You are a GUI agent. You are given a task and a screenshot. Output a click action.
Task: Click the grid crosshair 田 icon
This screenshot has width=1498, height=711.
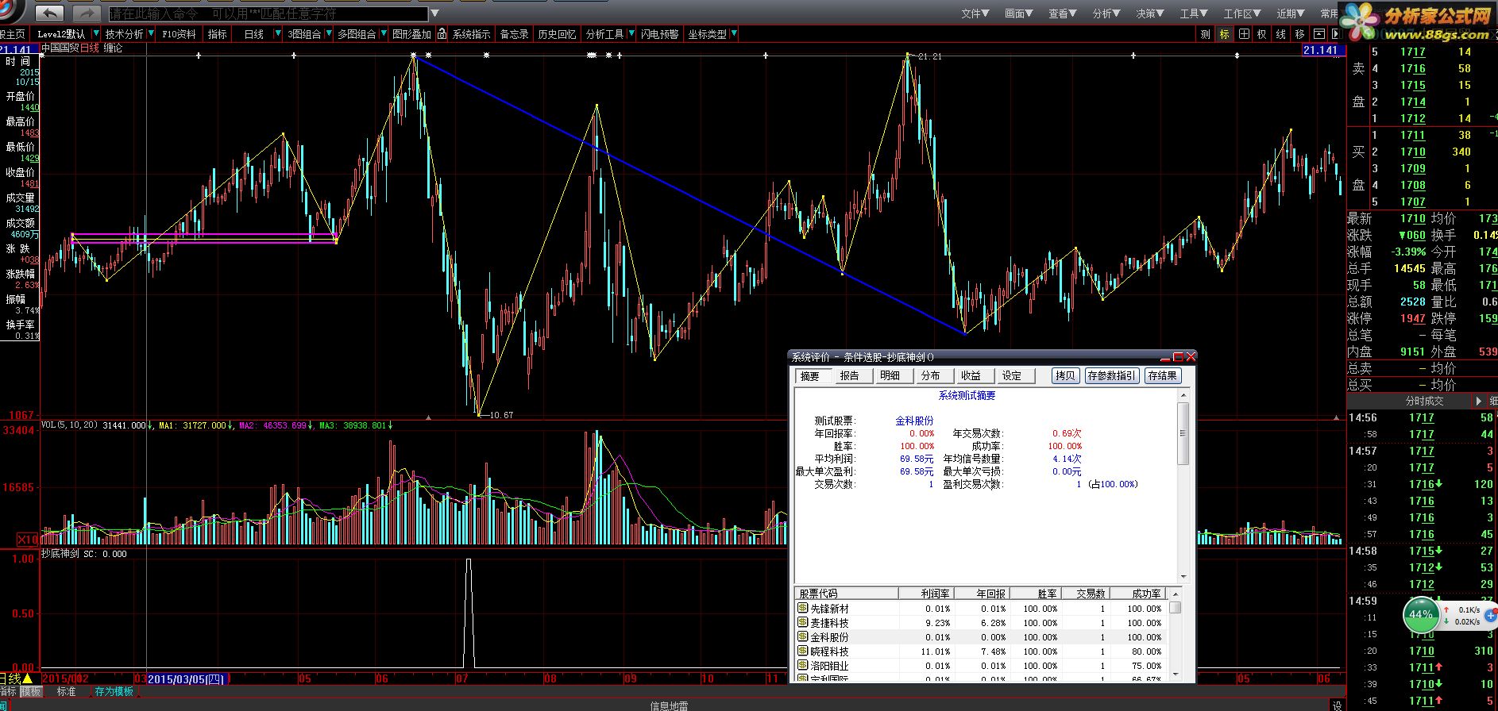[x=1243, y=34]
